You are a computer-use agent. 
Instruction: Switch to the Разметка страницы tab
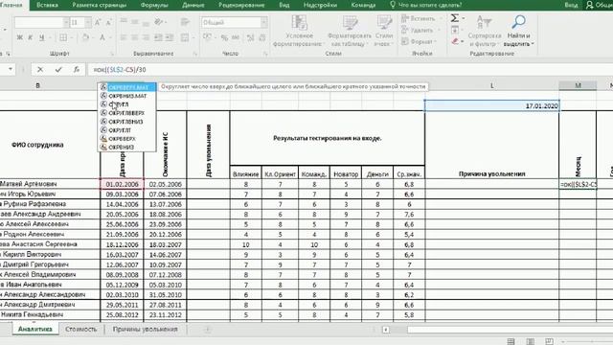(x=100, y=5)
